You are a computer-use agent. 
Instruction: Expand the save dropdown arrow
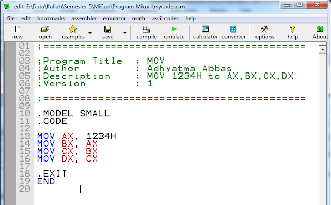click(125, 33)
